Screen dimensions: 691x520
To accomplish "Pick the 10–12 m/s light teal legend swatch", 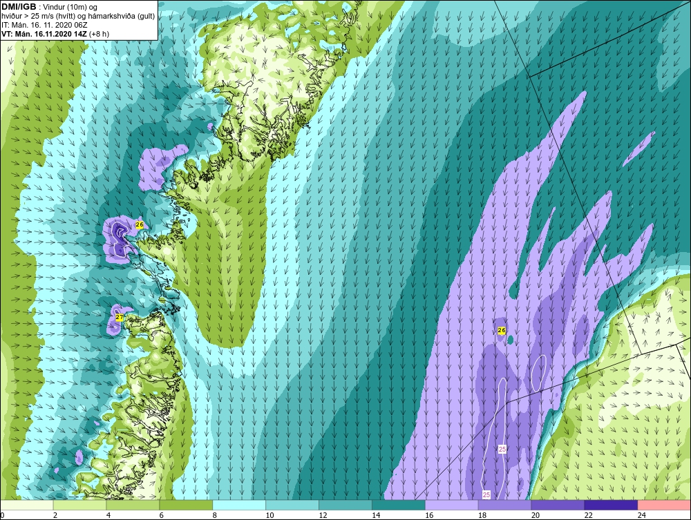I will tap(292, 505).
